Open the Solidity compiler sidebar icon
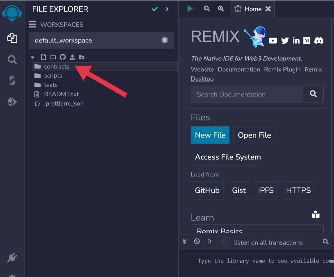The height and width of the screenshot is (277, 334). [12, 81]
